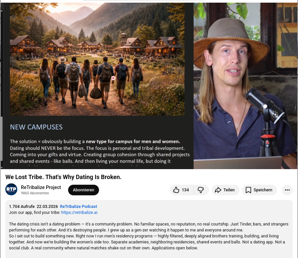Viewport: 298px width, 258px height.
Task: Open the RTP channel avatar
Action: pos(11,189)
